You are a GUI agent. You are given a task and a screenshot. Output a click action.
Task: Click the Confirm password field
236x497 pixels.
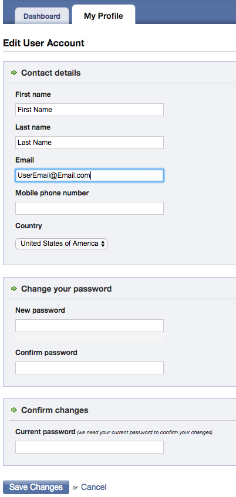[89, 368]
